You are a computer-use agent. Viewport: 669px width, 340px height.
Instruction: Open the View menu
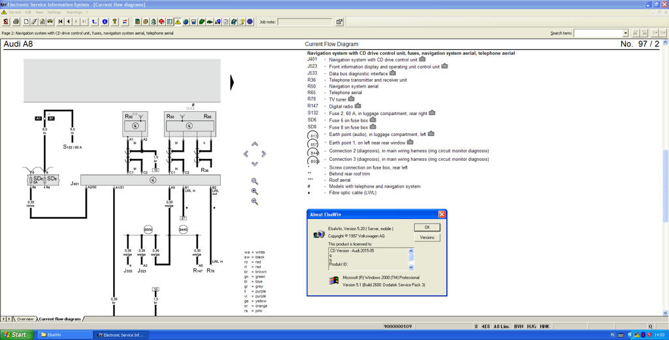(x=39, y=12)
